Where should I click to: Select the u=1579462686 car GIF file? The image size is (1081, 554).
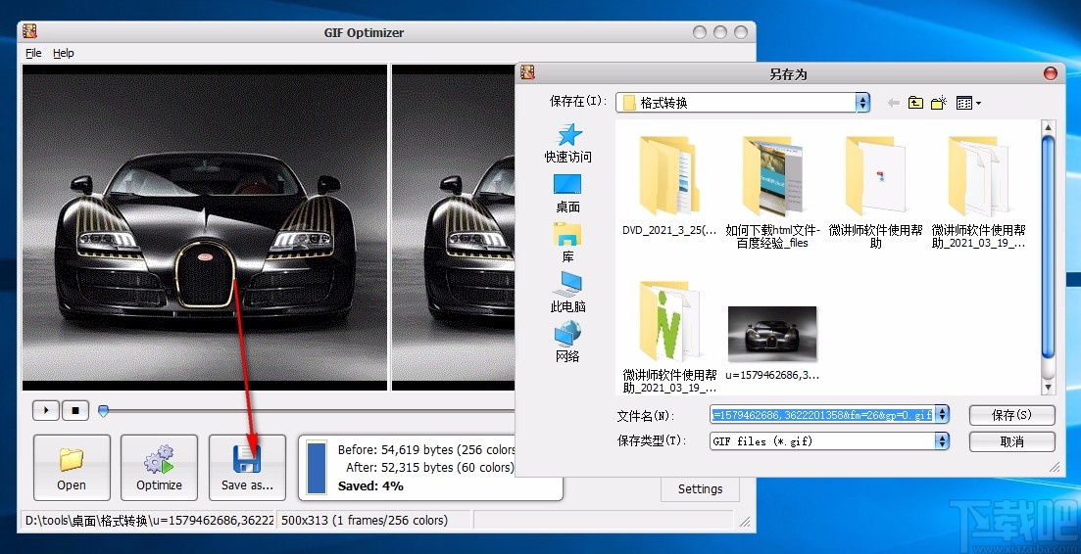pos(772,343)
